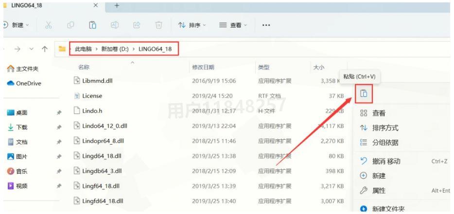Open 音乐 folder in navigation pane

[17, 171]
